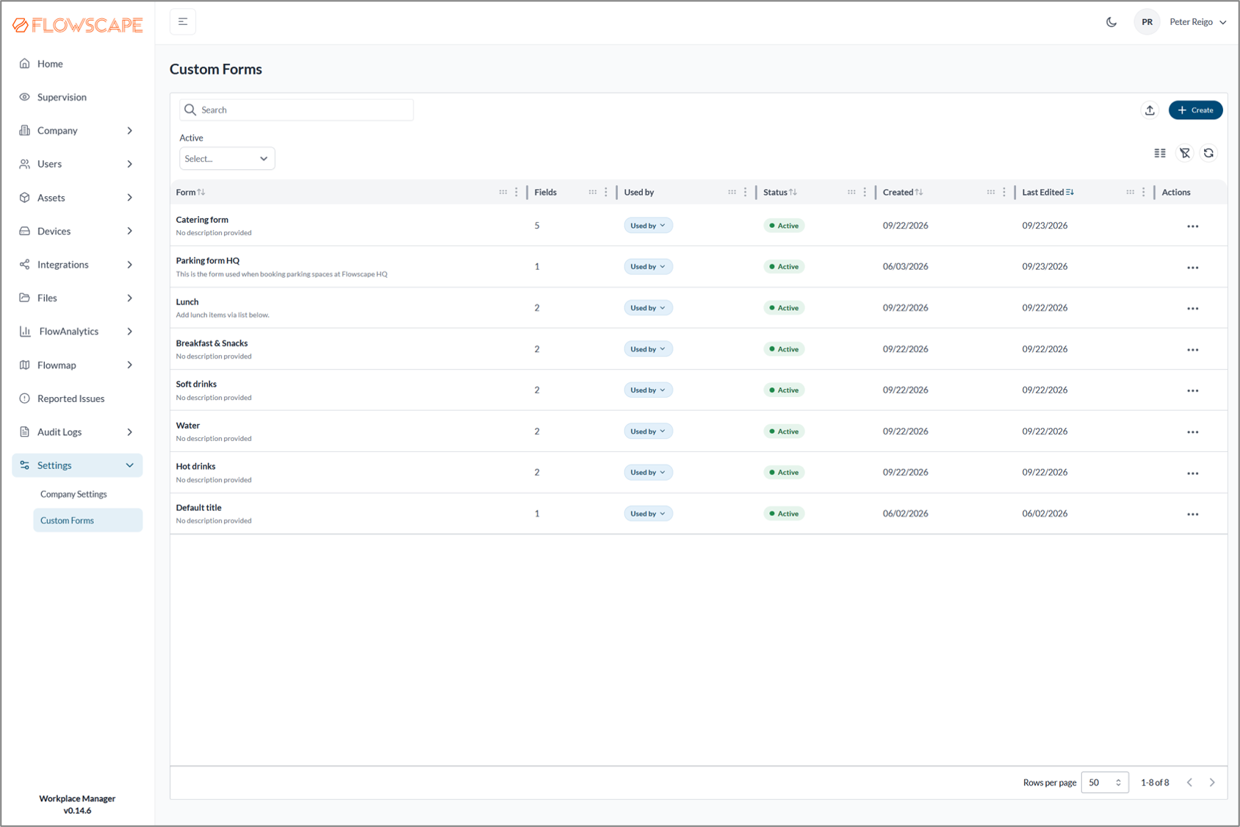Open the column layout icon

[1160, 153]
